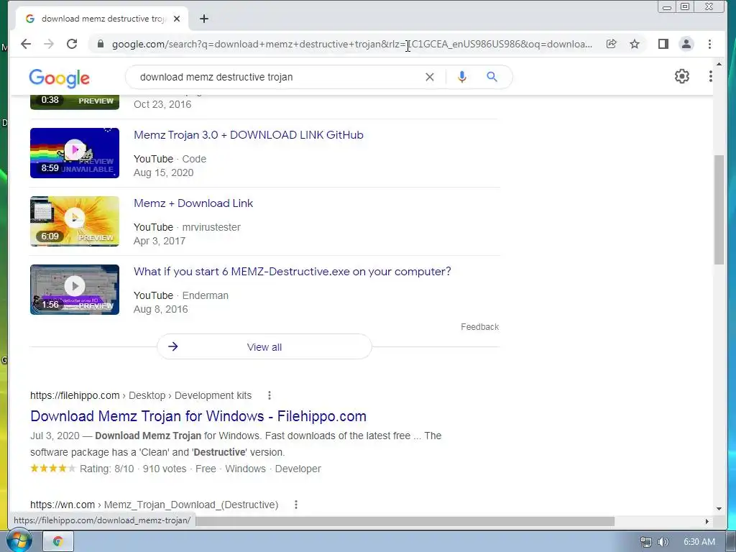This screenshot has height=552, width=736.
Task: Open the network tray icon
Action: coord(646,542)
